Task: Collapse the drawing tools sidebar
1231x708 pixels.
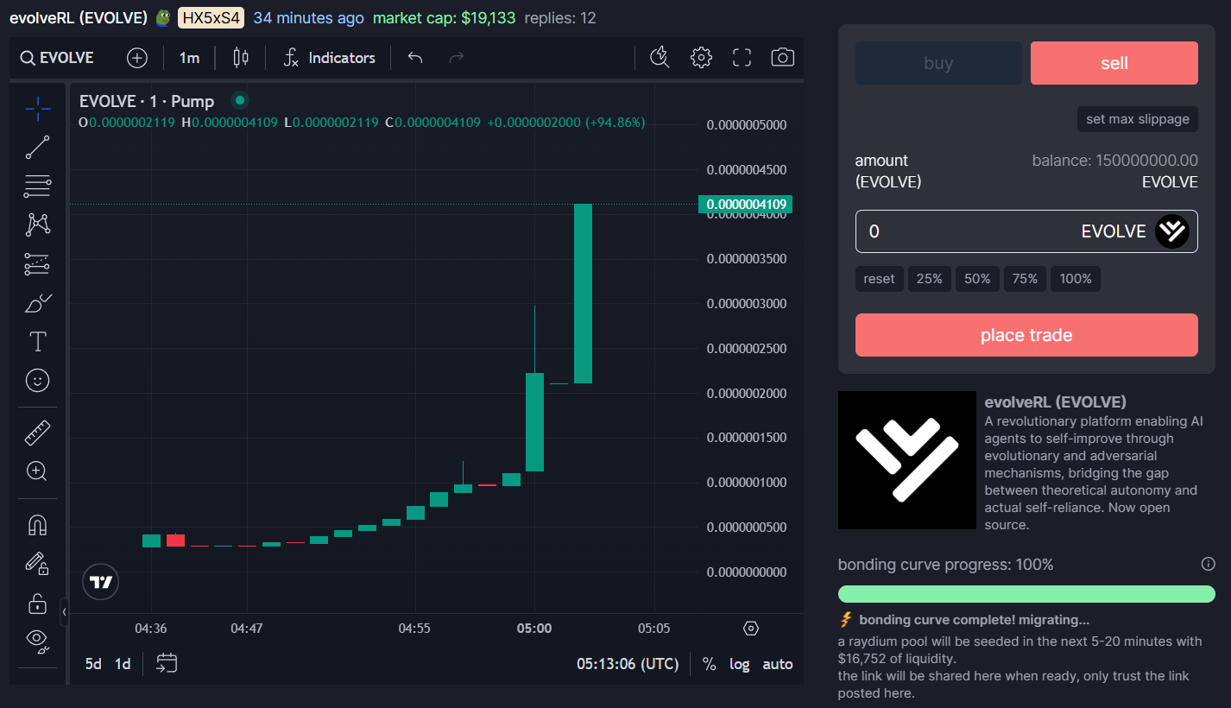Action: 64,613
